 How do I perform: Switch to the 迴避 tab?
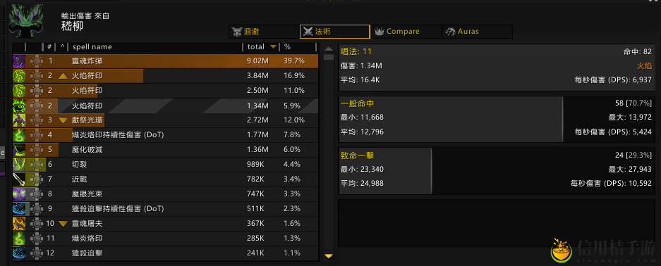(x=263, y=32)
